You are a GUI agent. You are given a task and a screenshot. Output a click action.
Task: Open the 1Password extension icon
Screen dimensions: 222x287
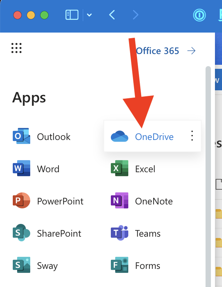click(199, 15)
